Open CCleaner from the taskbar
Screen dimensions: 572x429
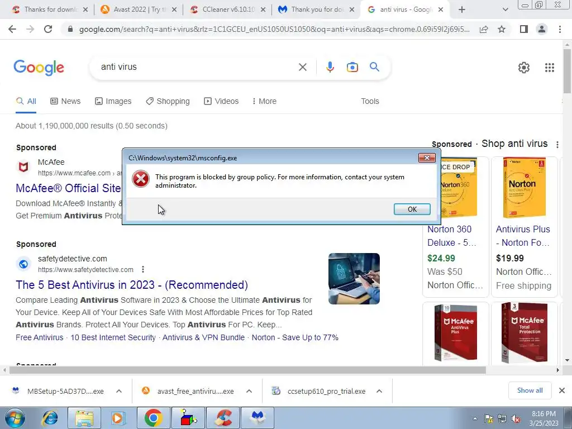tap(223, 418)
